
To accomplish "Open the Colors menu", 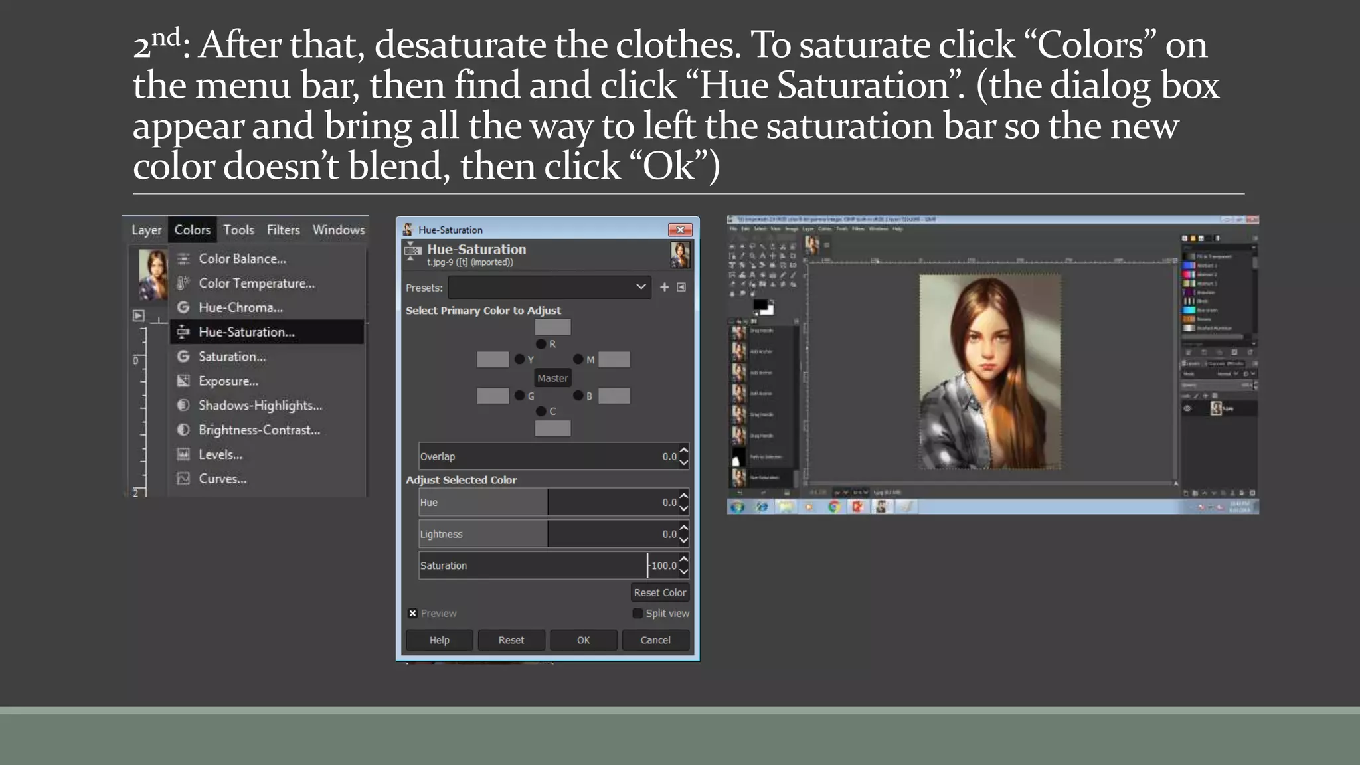I will click(192, 230).
